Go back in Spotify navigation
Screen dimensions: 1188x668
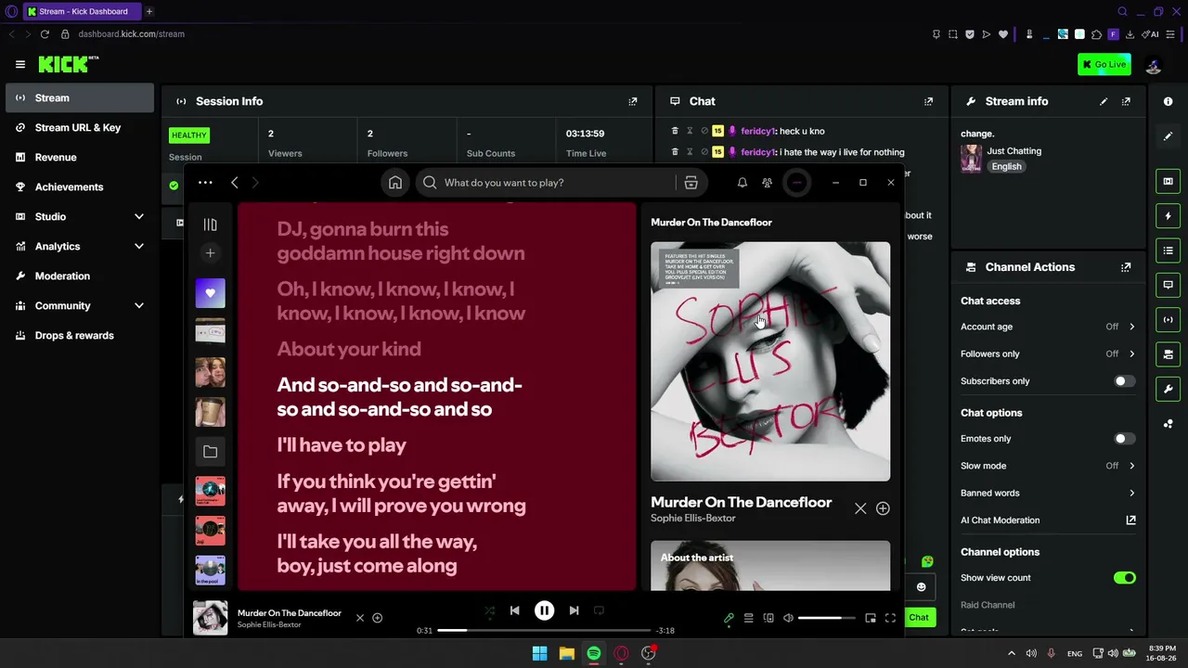click(x=235, y=183)
